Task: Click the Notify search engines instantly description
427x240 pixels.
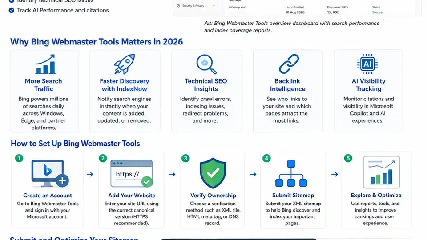Action: [124, 110]
